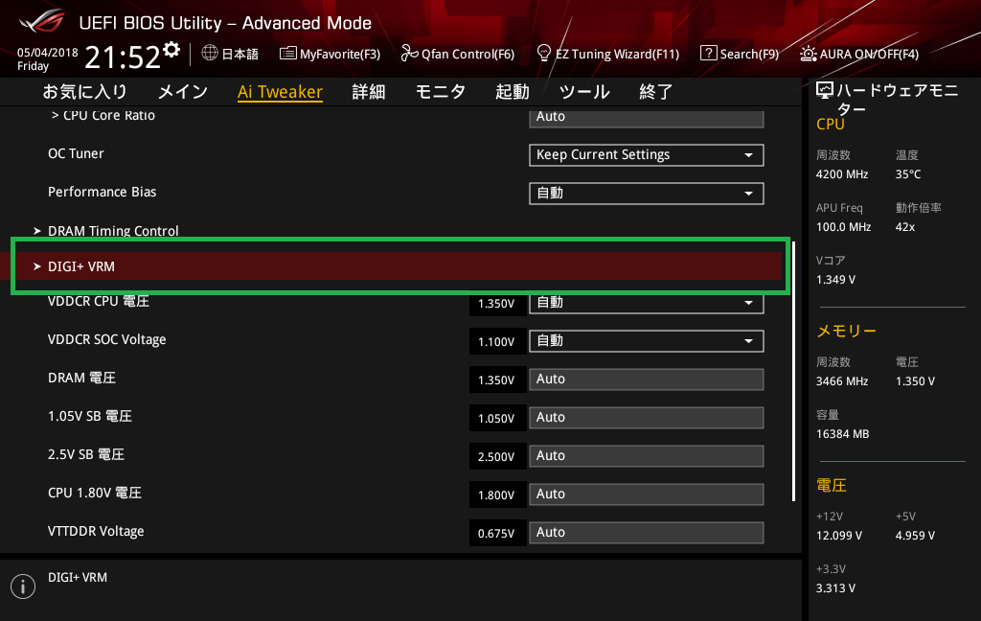981x621 pixels.
Task: Click the ROG logo icon
Action: pos(42,21)
